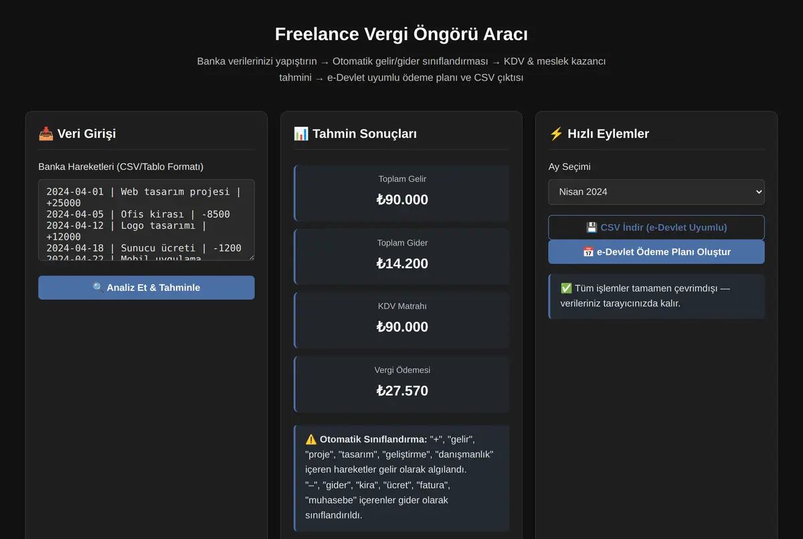Image resolution: width=803 pixels, height=539 pixels.
Task: Click the Vergi Ödemesi value ₺27.570
Action: pos(402,391)
